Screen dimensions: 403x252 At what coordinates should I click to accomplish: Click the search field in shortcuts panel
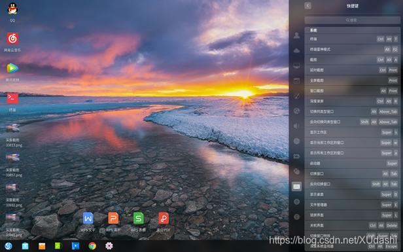[352, 20]
